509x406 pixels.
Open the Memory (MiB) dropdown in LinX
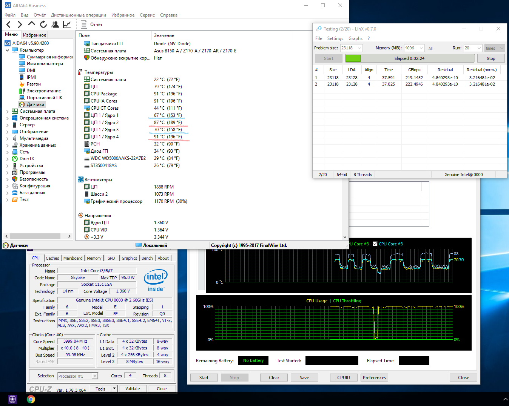(421, 48)
